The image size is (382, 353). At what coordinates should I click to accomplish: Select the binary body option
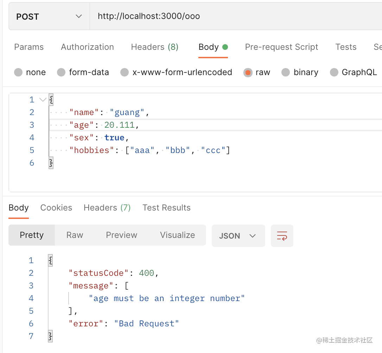tap(286, 73)
